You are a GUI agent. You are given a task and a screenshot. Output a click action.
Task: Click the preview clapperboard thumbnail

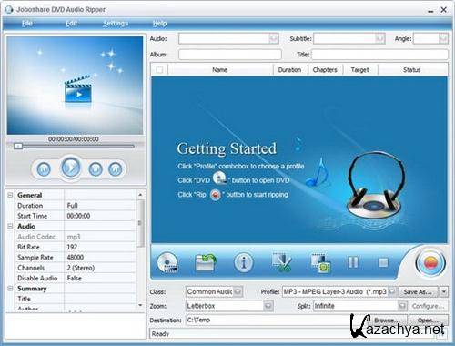(x=78, y=89)
